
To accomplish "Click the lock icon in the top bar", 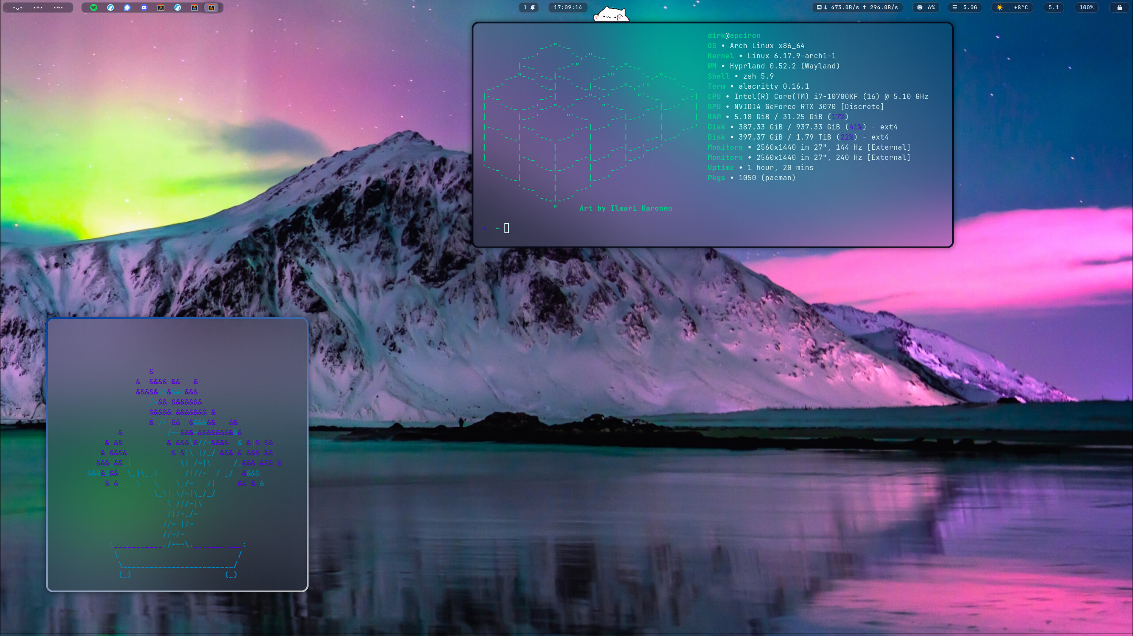I will coord(1119,8).
